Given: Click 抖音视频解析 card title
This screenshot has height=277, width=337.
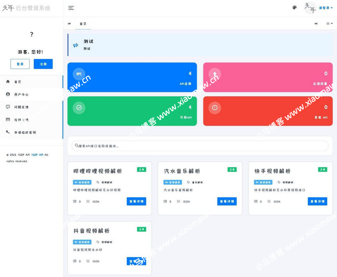Looking at the screenshot, I should pyautogui.click(x=92, y=231).
